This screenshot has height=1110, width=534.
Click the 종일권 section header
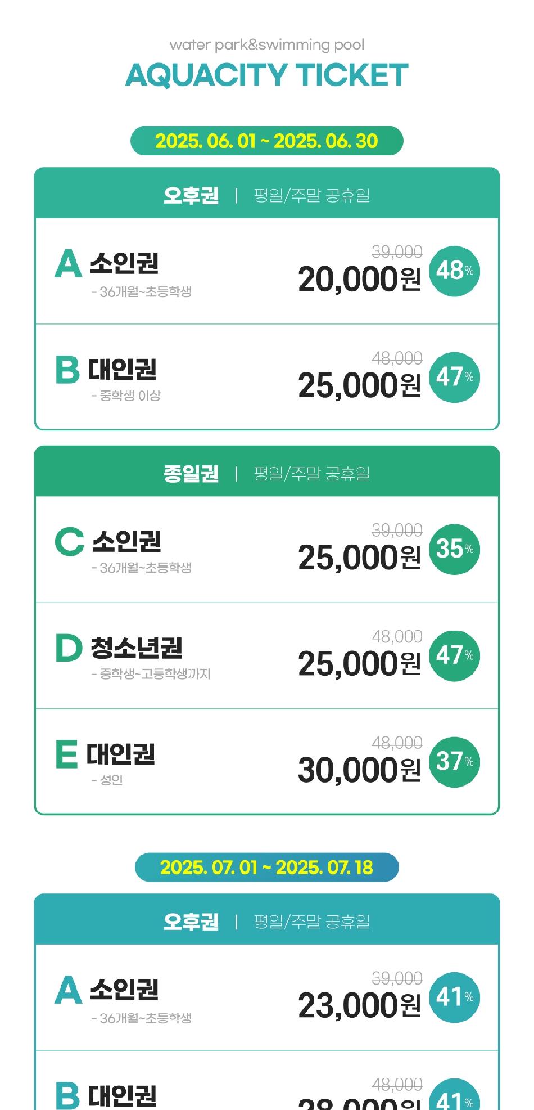(x=267, y=471)
